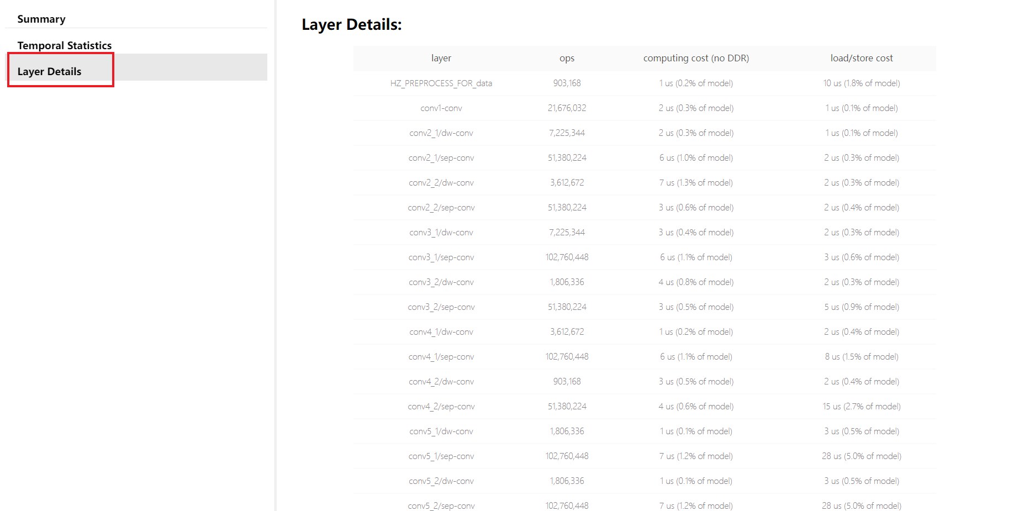Click the 'ops' column header
This screenshot has height=511, width=1019.
tap(567, 58)
